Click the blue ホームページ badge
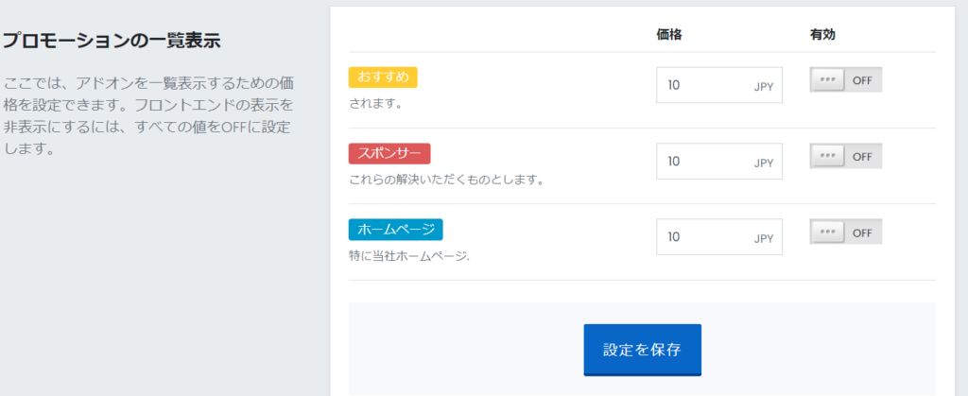The height and width of the screenshot is (396, 968). (x=396, y=230)
